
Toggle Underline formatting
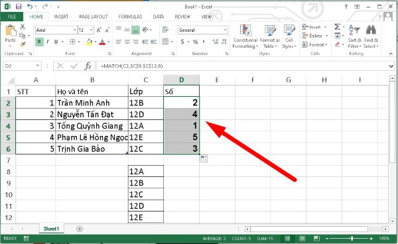[56, 42]
